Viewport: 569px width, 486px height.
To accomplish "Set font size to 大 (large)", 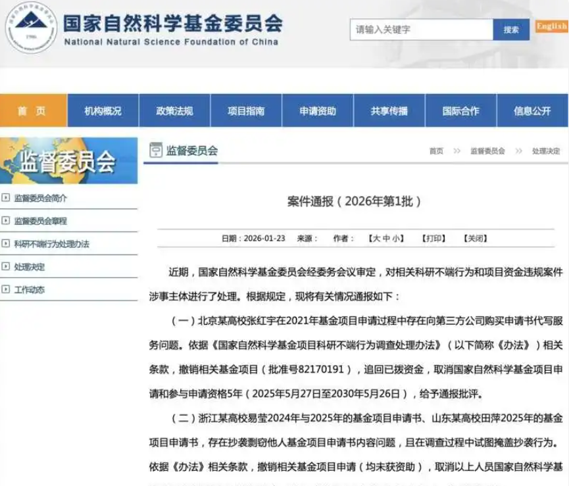I will tap(377, 238).
